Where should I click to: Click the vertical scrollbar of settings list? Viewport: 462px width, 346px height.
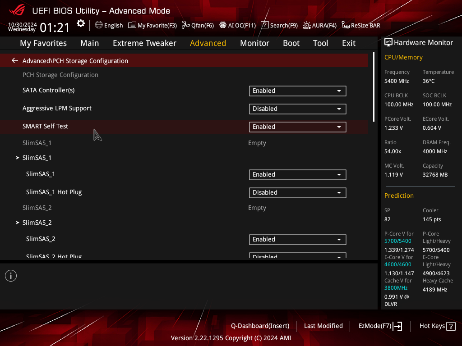pos(374,87)
